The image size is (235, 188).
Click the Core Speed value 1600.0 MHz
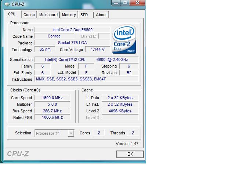(x=52, y=98)
